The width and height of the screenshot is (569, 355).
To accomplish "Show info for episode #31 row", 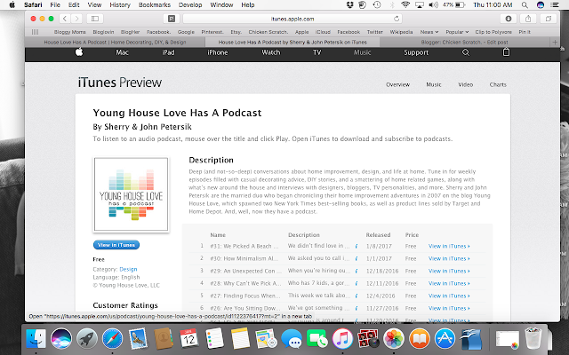I will tap(357, 247).
